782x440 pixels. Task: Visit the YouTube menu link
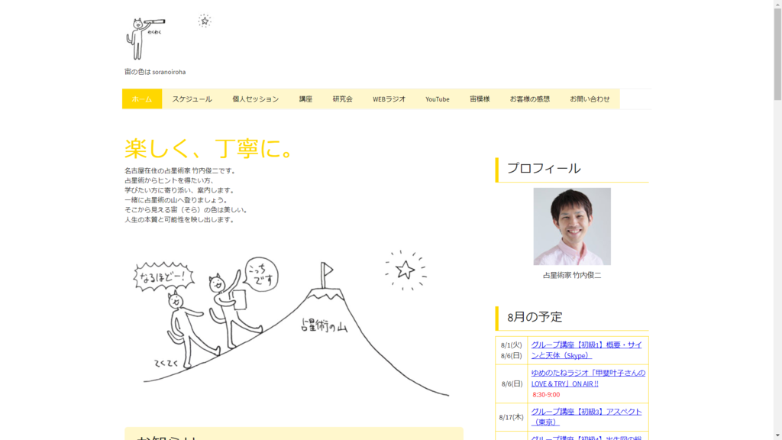(438, 99)
